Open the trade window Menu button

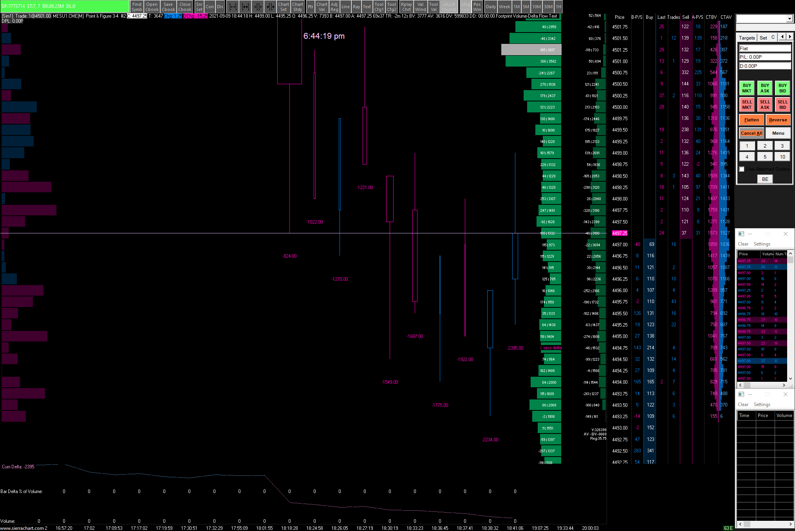[x=778, y=133]
